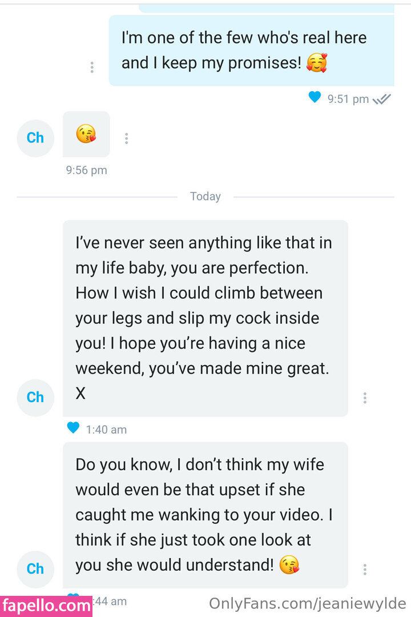Open three-dot menu next to kiss emoji message
The height and width of the screenshot is (617, 411).
pyautogui.click(x=126, y=138)
